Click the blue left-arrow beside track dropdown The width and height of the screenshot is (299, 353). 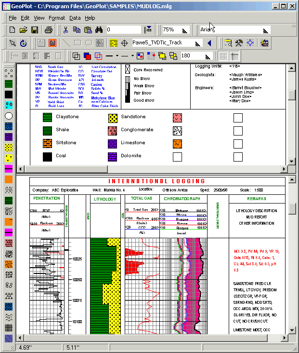(209, 43)
